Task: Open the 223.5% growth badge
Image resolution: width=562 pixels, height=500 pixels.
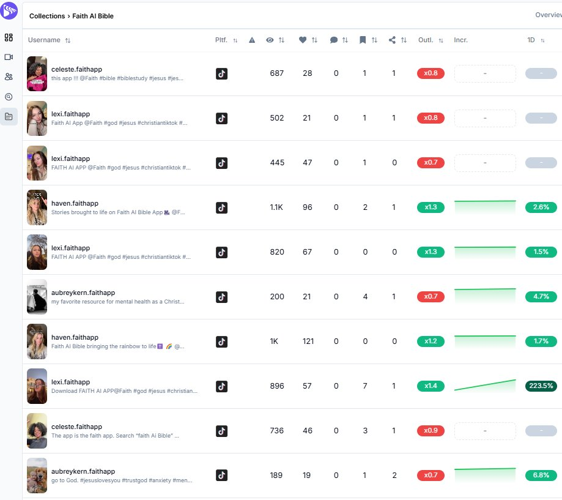Action: [x=541, y=386]
